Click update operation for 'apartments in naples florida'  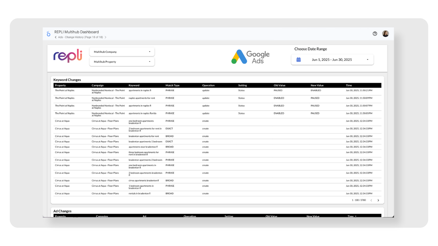pyautogui.click(x=206, y=113)
